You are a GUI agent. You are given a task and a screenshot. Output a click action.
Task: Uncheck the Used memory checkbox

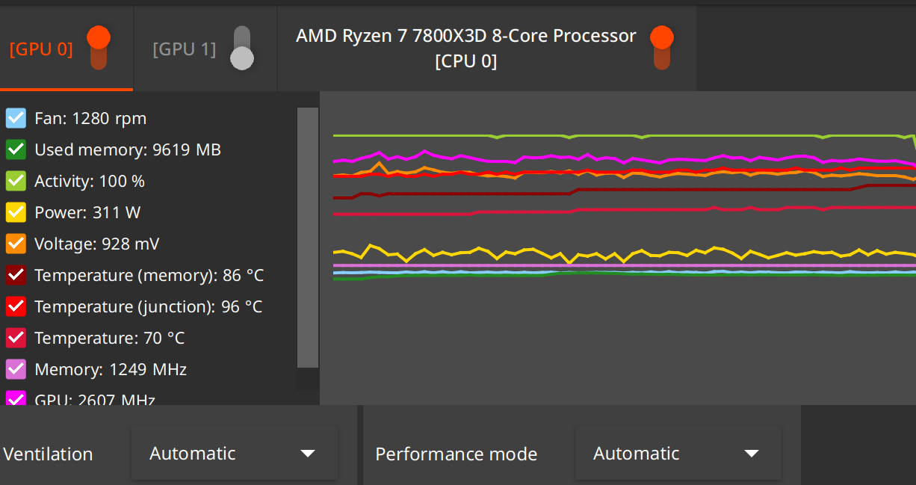coord(16,149)
